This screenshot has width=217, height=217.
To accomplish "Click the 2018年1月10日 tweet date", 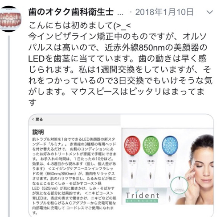I will click(164, 12).
